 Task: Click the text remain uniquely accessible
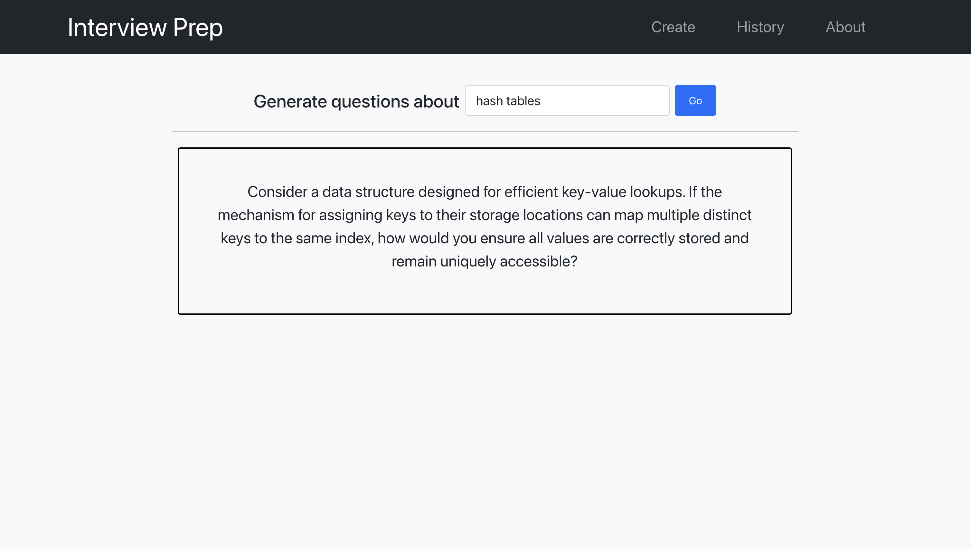pyautogui.click(x=484, y=261)
